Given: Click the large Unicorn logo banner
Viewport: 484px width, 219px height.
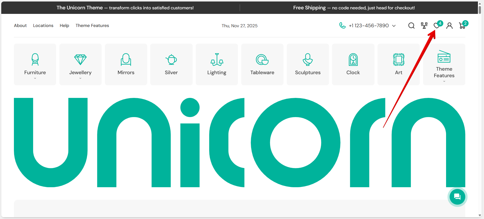Looking at the screenshot, I should tap(239, 143).
